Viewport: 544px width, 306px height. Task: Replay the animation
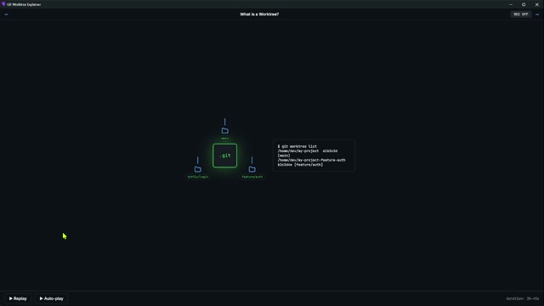[x=18, y=298]
